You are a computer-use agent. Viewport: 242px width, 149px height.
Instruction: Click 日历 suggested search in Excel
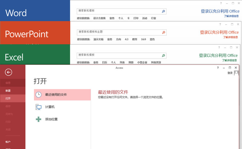point(104,62)
